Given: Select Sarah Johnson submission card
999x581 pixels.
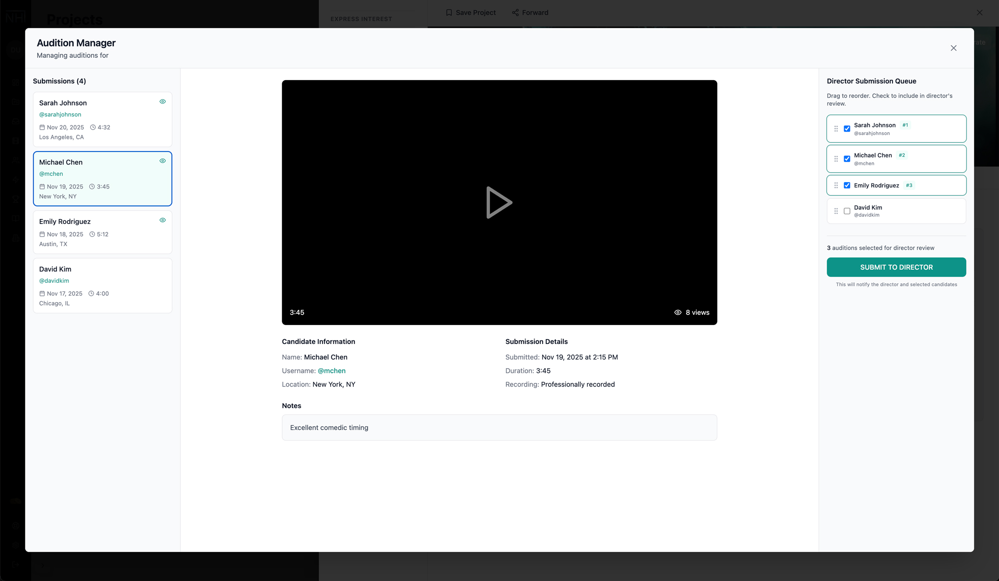Looking at the screenshot, I should coord(103,120).
